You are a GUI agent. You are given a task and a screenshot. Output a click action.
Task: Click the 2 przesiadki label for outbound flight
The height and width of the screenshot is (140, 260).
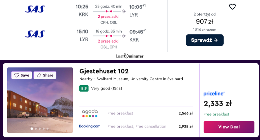click(108, 17)
